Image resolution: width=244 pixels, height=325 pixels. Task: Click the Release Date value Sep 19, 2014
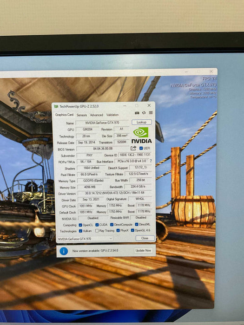pos(86,143)
